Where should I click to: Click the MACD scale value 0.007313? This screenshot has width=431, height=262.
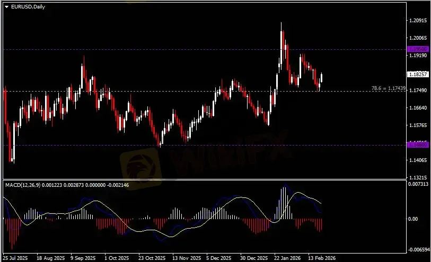[x=418, y=184]
